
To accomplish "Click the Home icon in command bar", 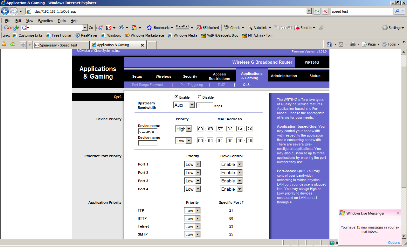I will coord(329,45).
